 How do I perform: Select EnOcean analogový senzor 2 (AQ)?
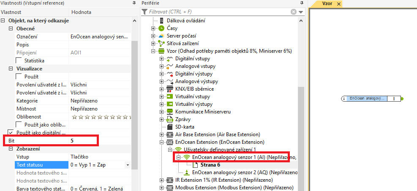(x=244, y=172)
